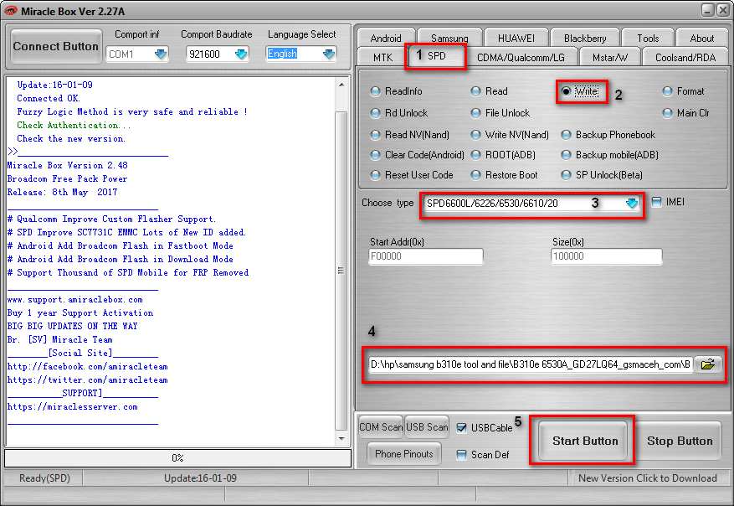Select the Reset User Code radio option
Viewport: 734px width, 506px height.
pyautogui.click(x=412, y=175)
